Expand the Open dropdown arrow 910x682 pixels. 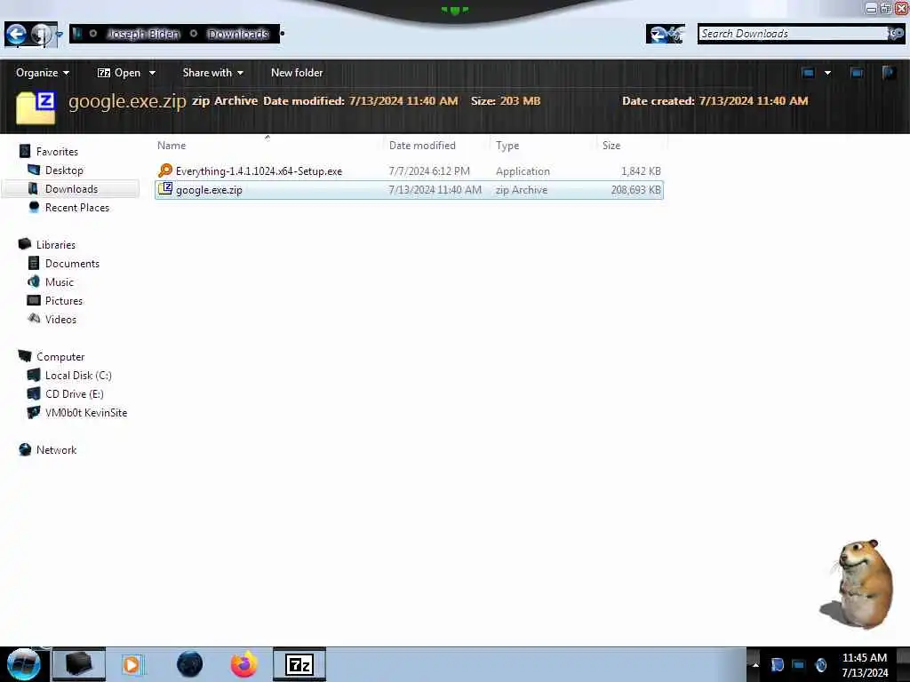tap(152, 73)
